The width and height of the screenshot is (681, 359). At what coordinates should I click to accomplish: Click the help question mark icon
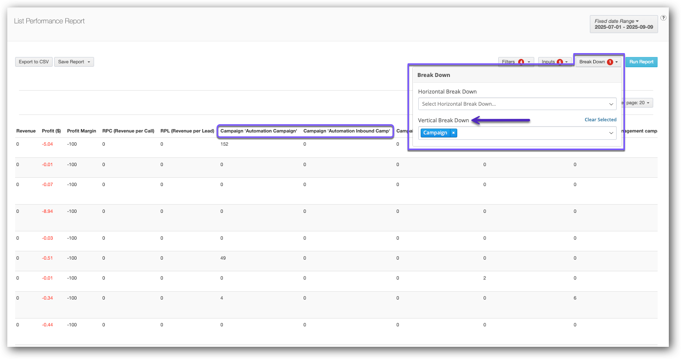tap(663, 18)
